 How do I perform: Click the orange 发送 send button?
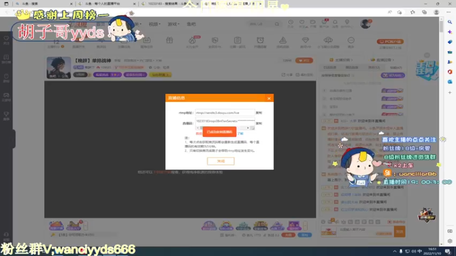click(400, 232)
